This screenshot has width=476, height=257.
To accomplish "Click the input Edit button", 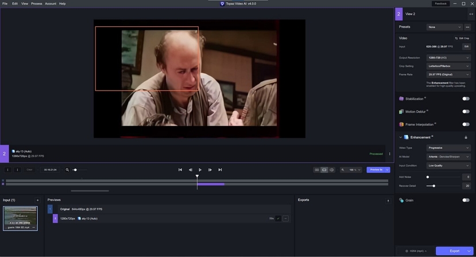I will pyautogui.click(x=466, y=46).
